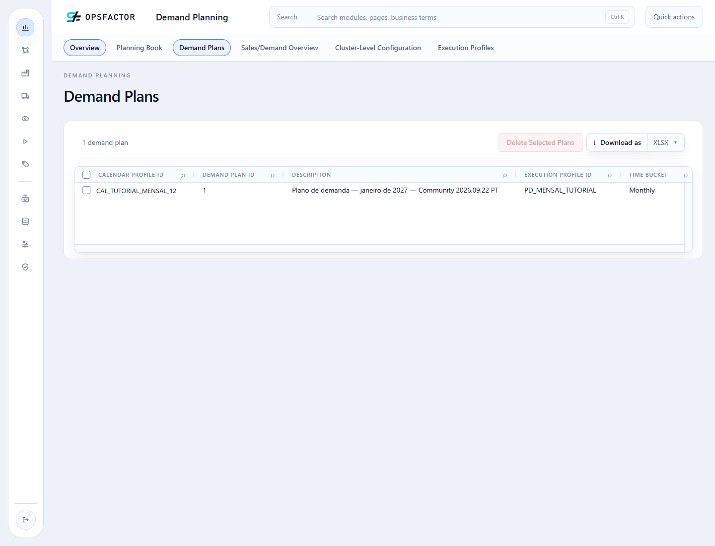715x546 pixels.
Task: Open the bar chart module in the sidebar
Action: [25, 27]
